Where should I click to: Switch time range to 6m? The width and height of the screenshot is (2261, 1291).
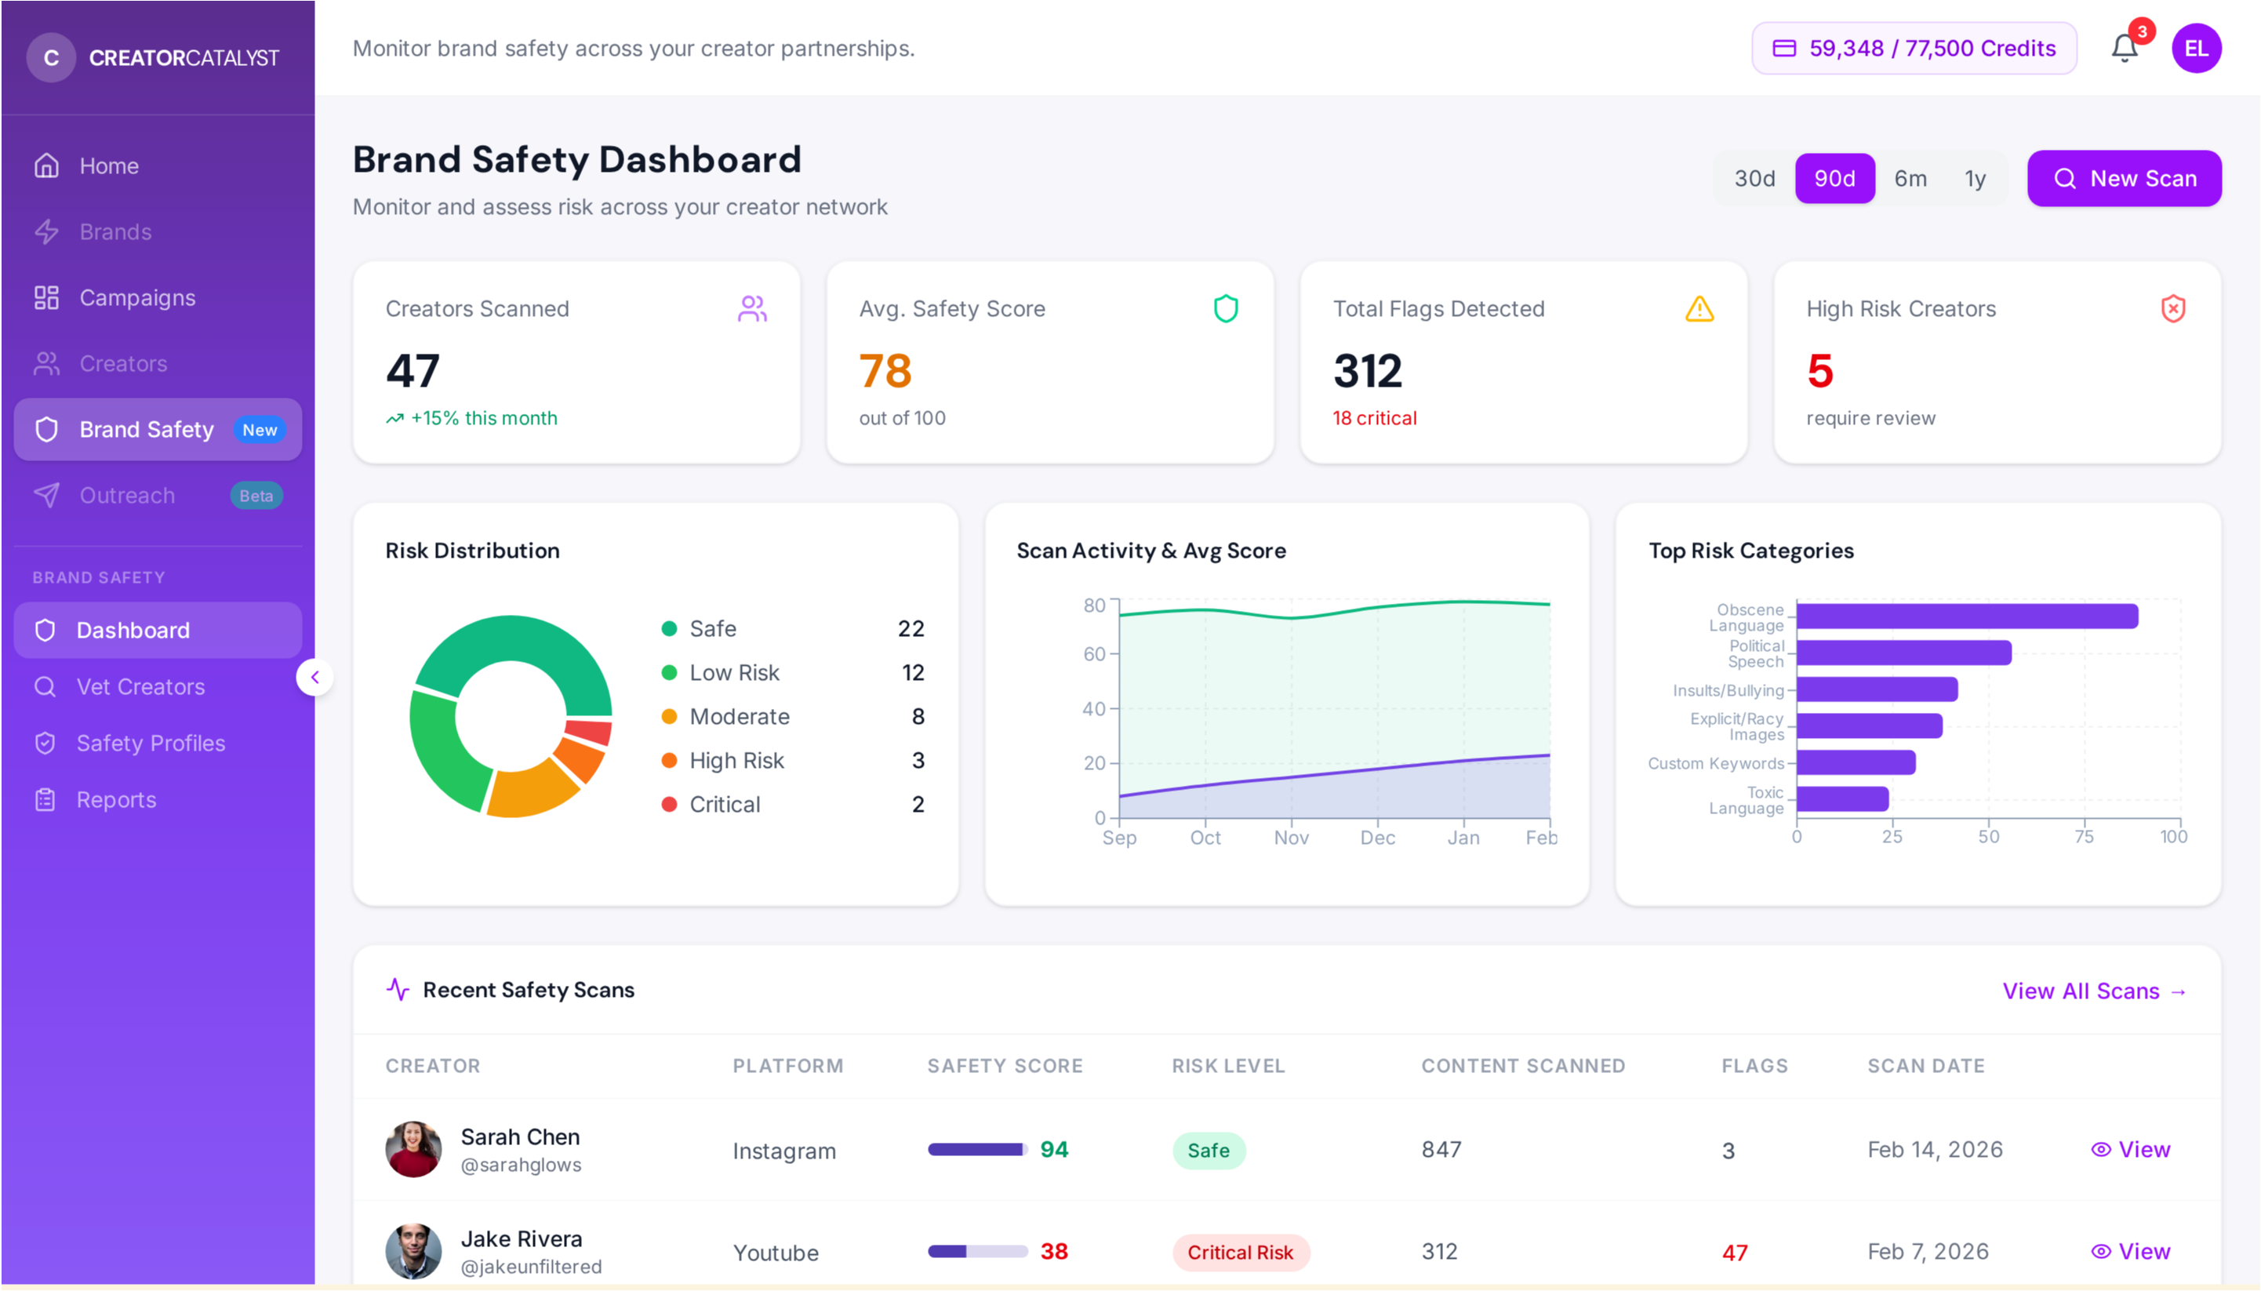1910,178
